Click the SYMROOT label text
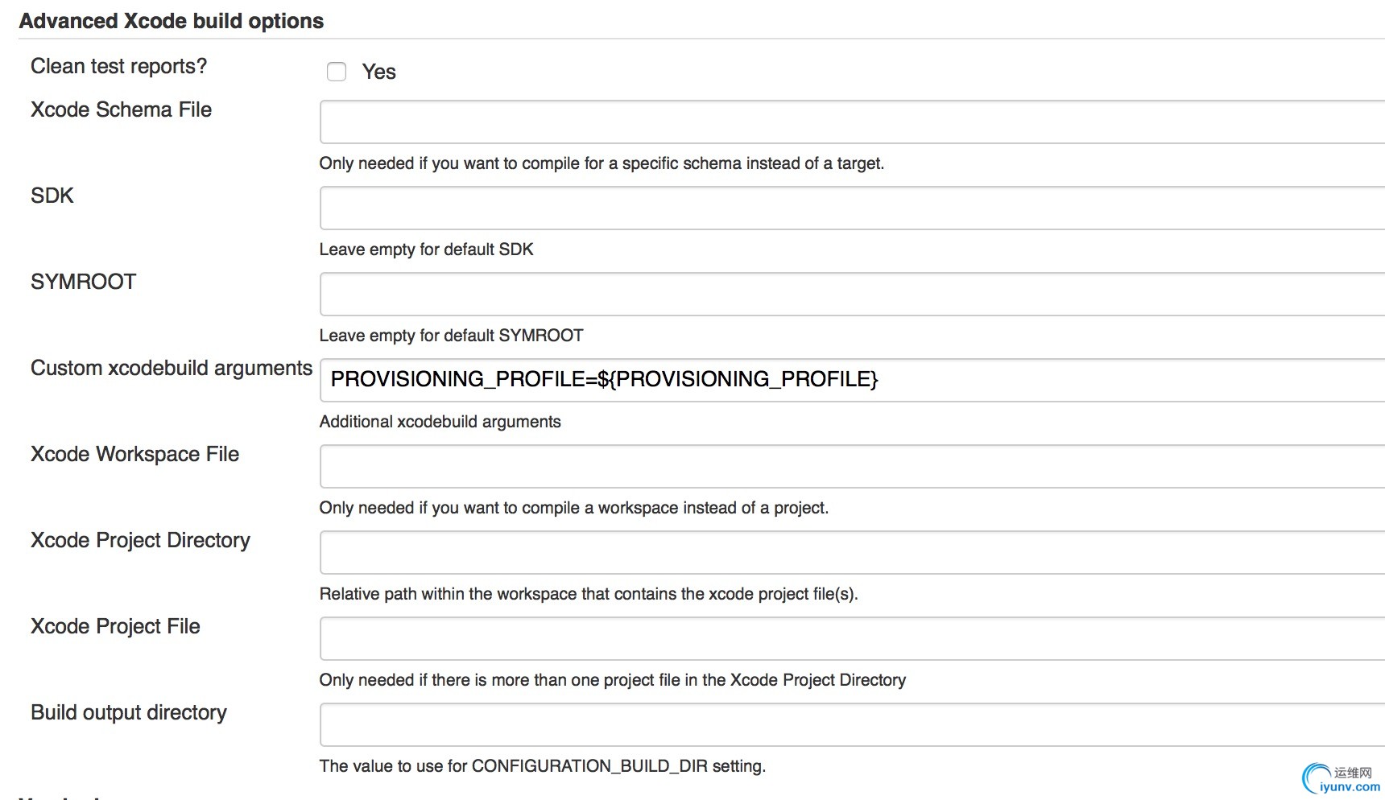This screenshot has height=800, width=1385. (83, 282)
